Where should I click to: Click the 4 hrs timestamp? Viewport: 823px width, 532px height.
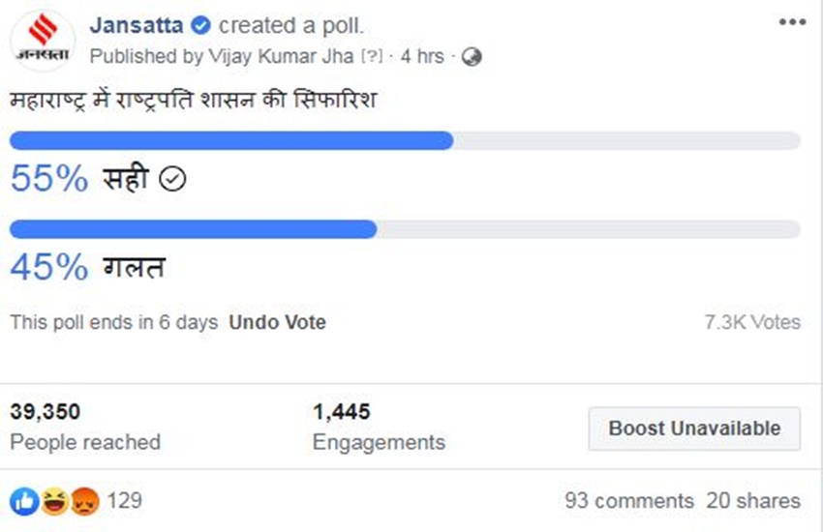coord(422,57)
